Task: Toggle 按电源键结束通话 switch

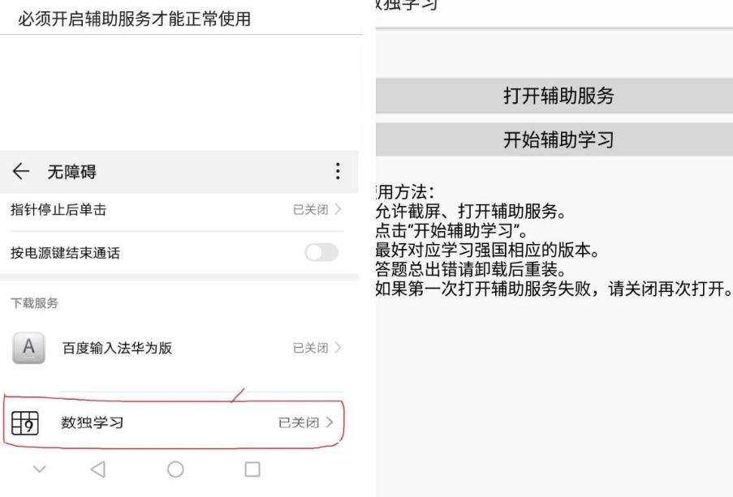Action: pos(321,253)
